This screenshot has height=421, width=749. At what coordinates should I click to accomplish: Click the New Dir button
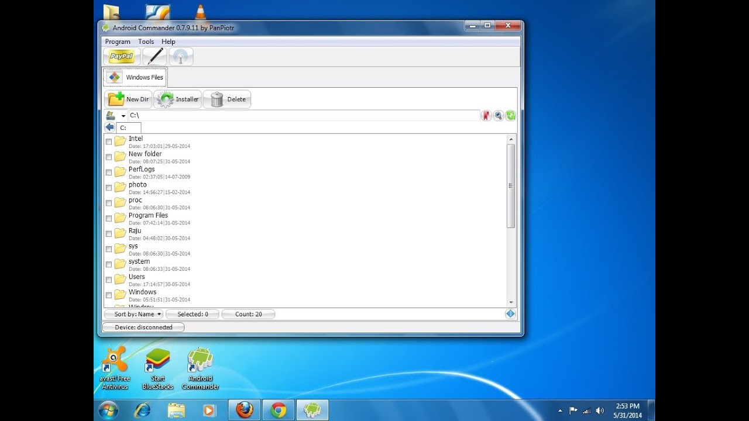(x=129, y=99)
